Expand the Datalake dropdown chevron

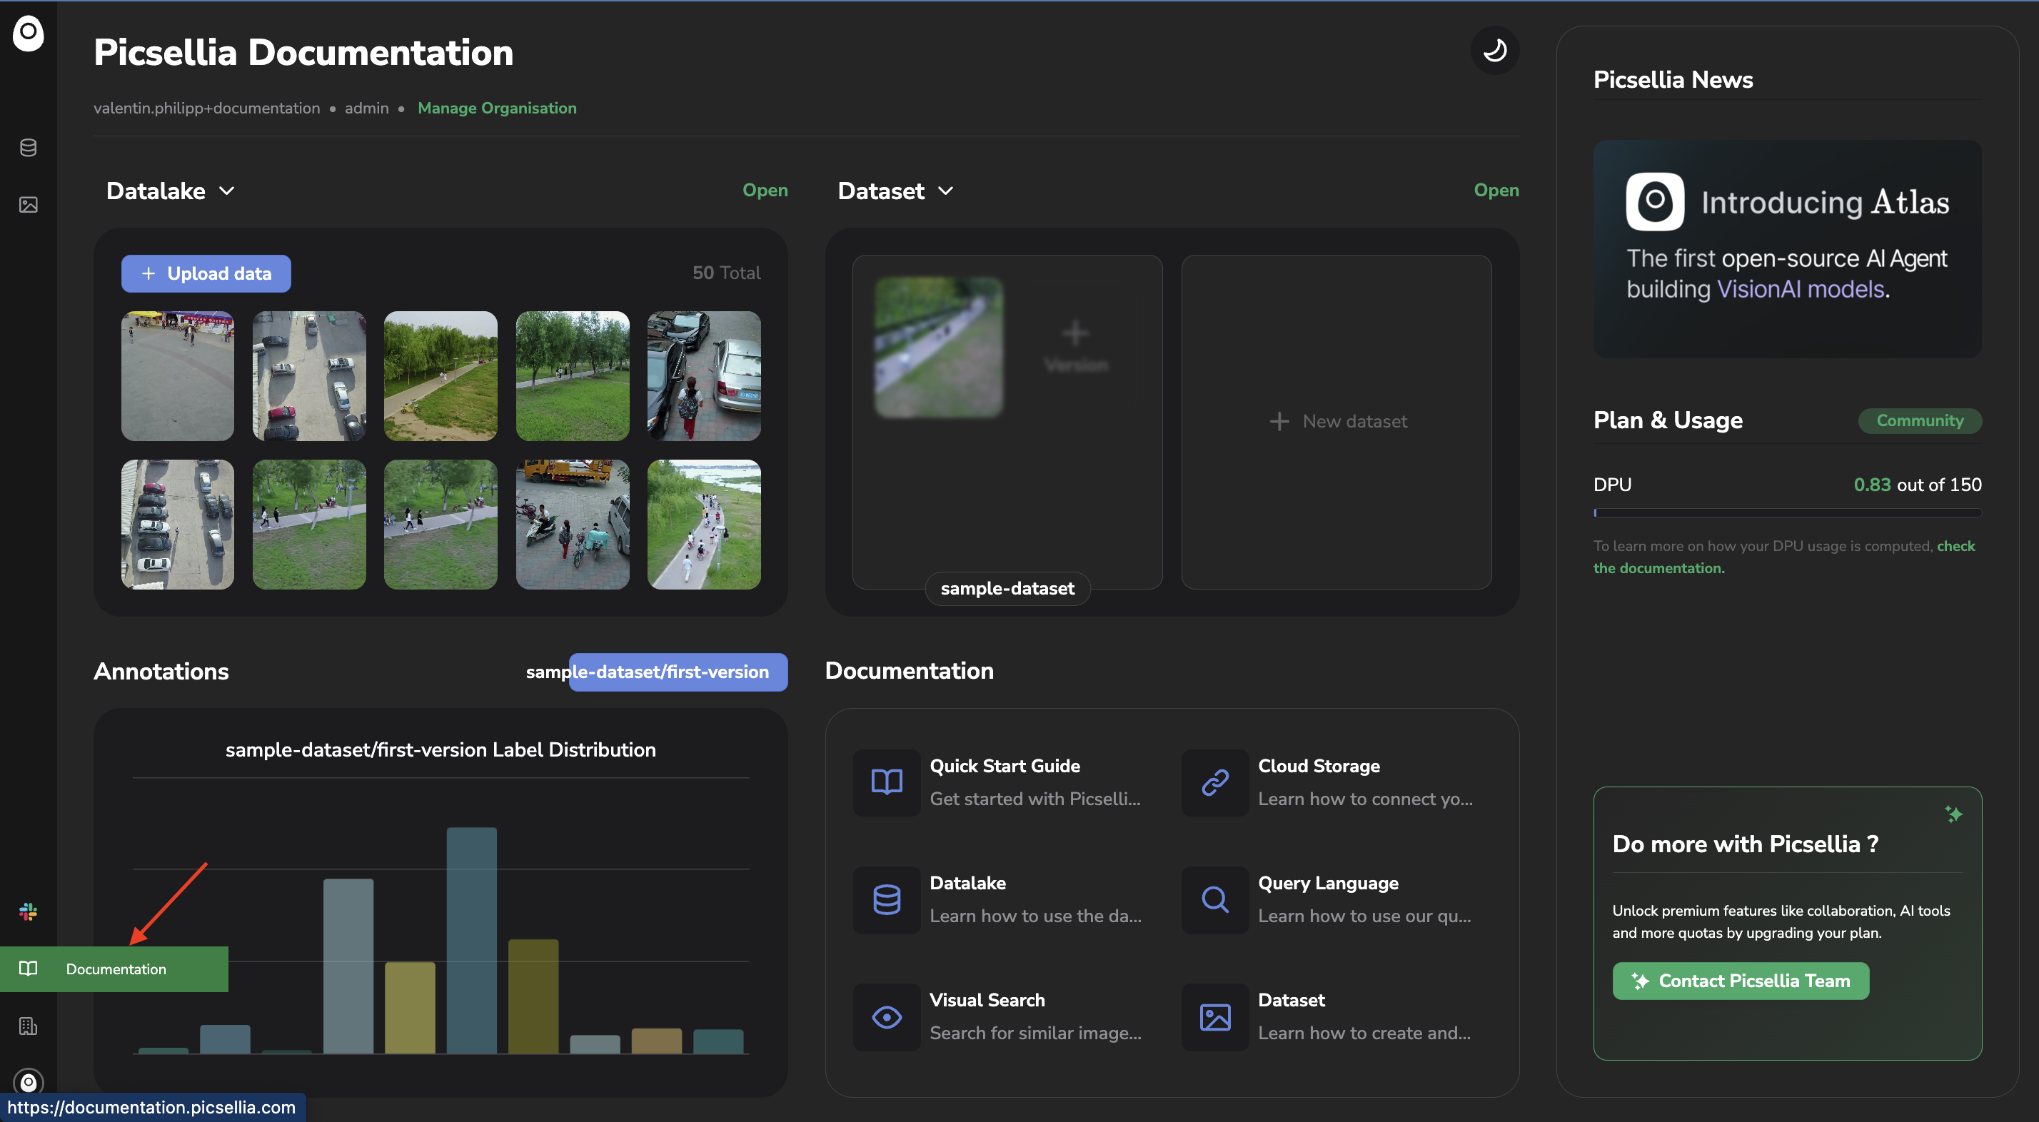tap(226, 191)
